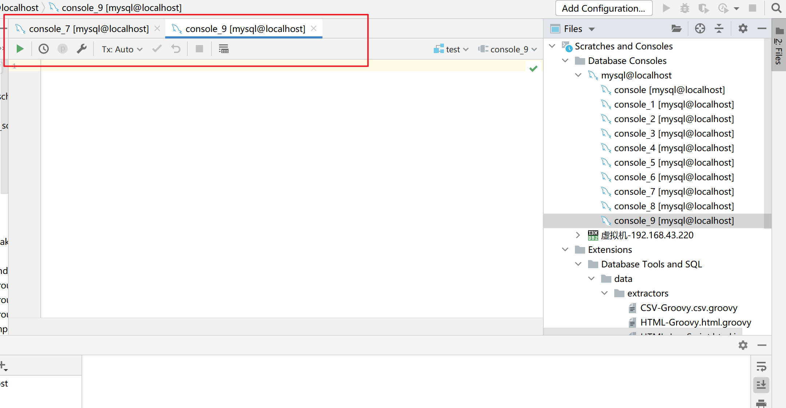The height and width of the screenshot is (408, 786).
Task: Click line number 1 in the editor gutter
Action: click(15, 66)
